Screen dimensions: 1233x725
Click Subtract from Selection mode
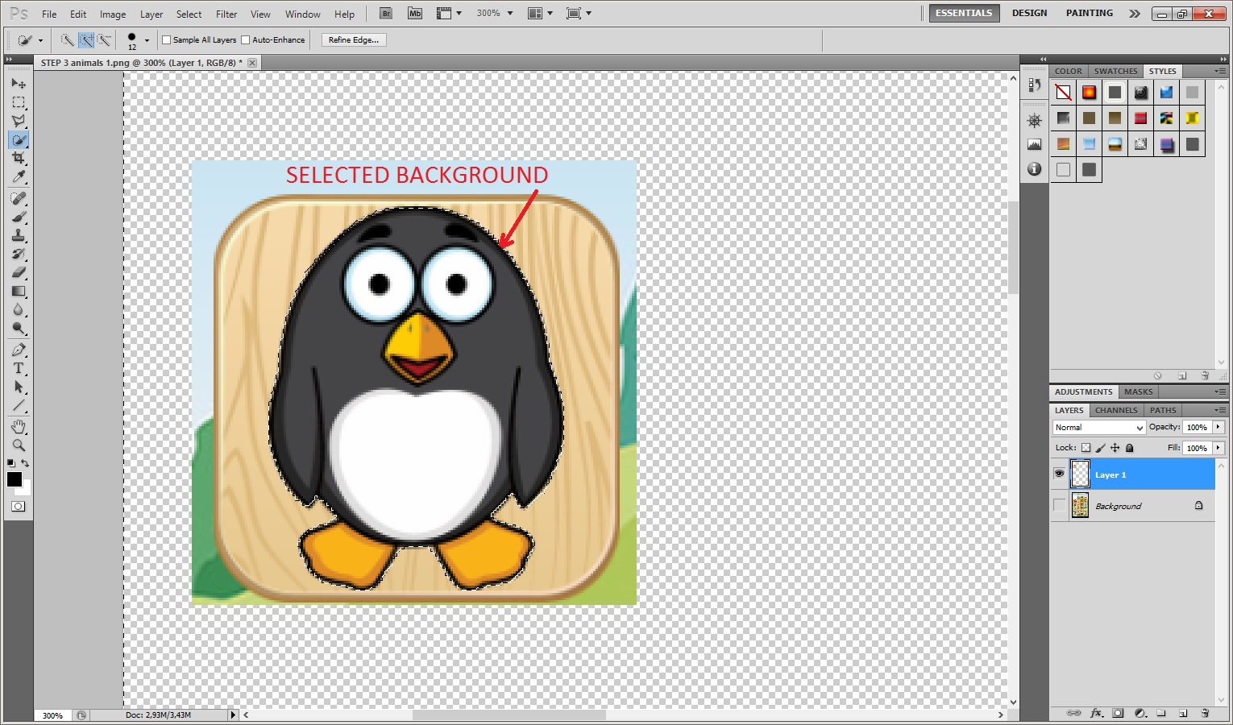[104, 39]
